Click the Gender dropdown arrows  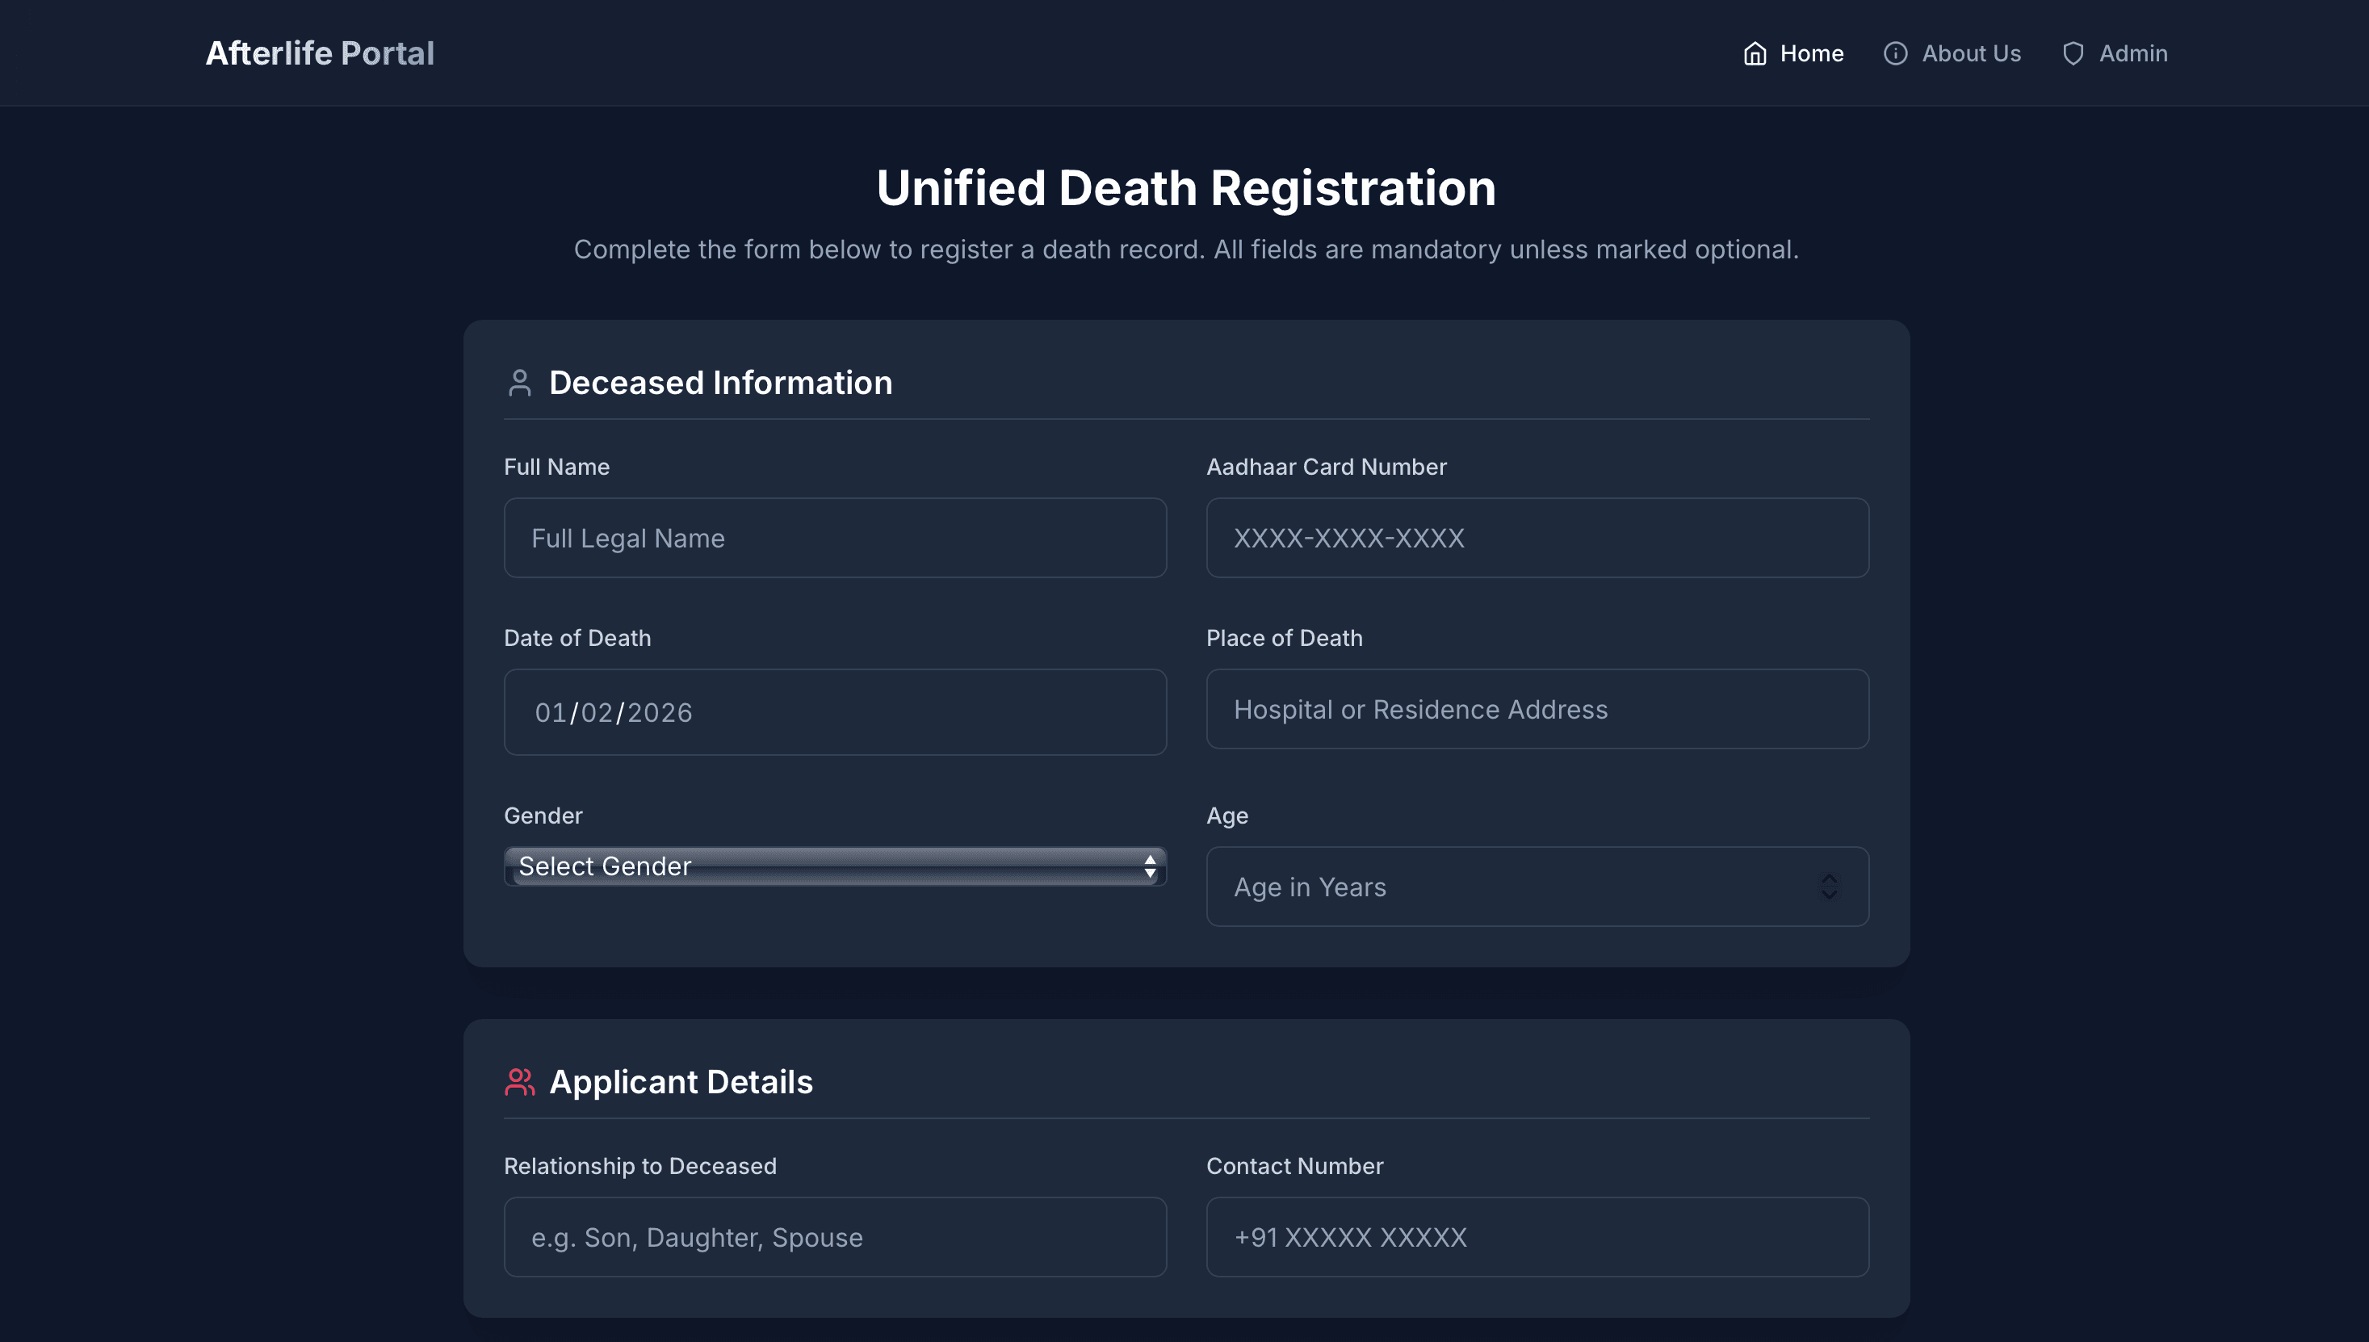pyautogui.click(x=1149, y=866)
